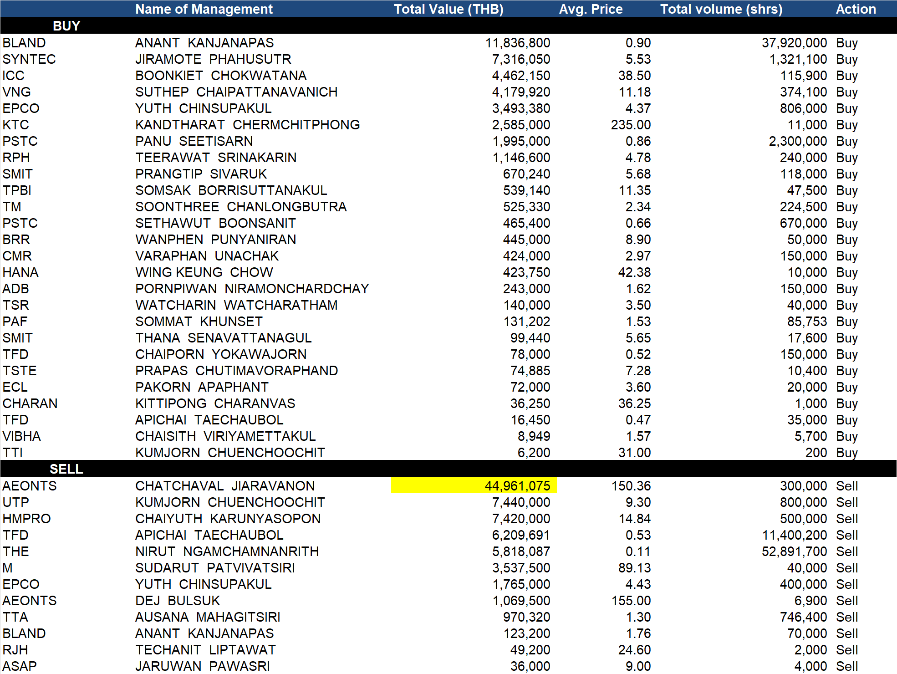Click the ECL ticker cell
Viewport: 897px width, 674px height.
15,387
